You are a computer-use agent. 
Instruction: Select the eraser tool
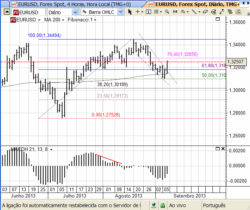pyautogui.click(x=205, y=12)
